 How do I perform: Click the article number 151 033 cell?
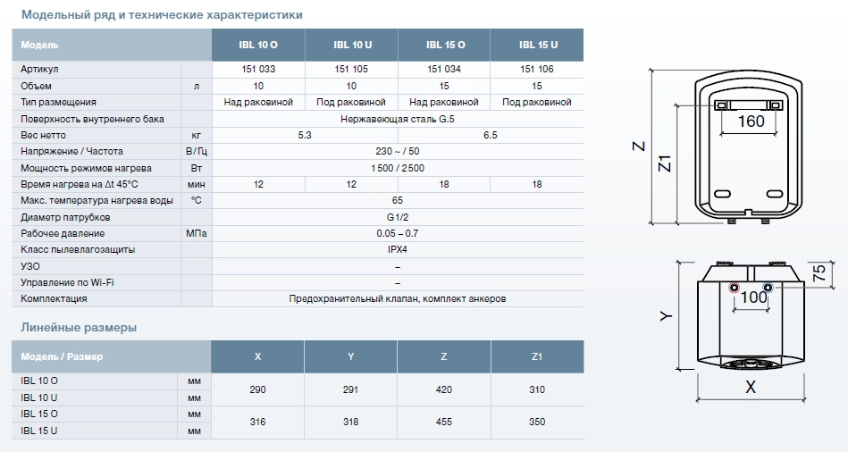[x=258, y=70]
